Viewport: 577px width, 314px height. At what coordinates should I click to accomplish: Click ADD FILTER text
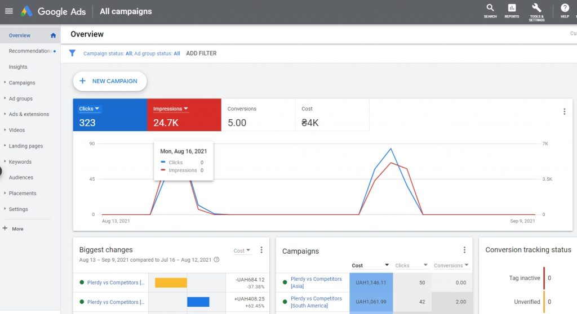coord(201,53)
